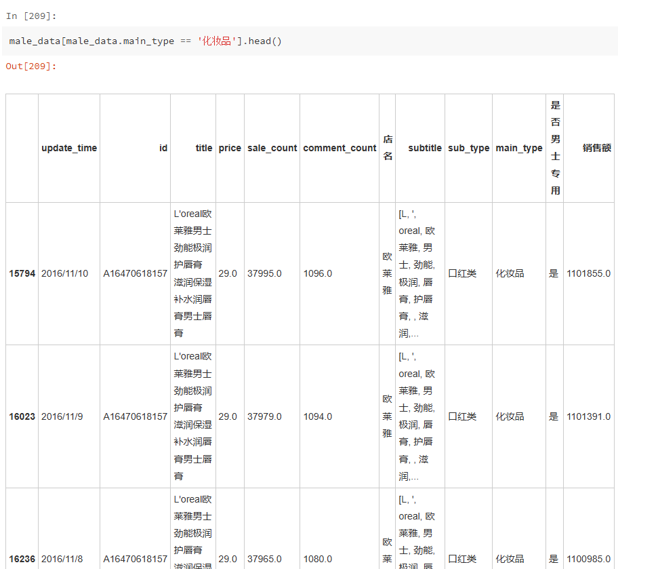Click id A16470618157 in row 16023
The image size is (658, 569).
(x=135, y=416)
